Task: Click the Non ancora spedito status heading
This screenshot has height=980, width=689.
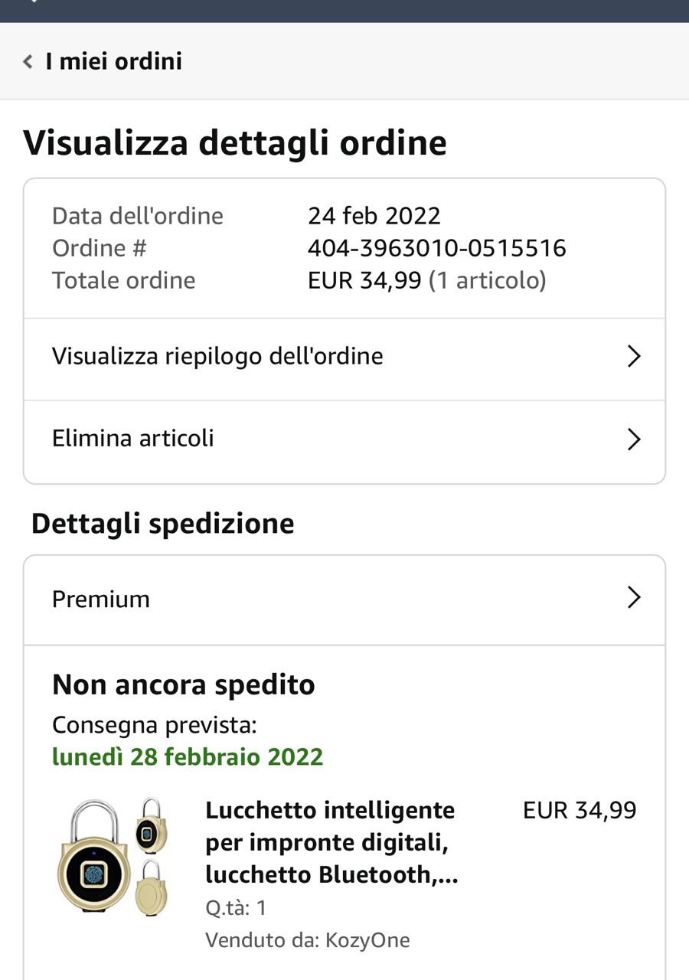Action: point(184,684)
